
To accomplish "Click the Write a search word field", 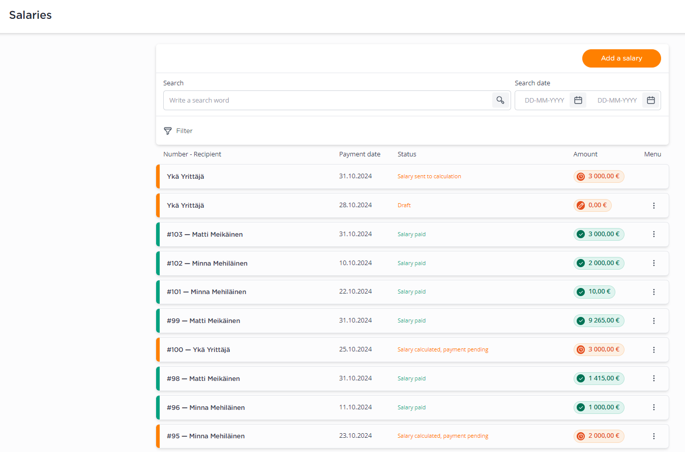I will (327, 100).
